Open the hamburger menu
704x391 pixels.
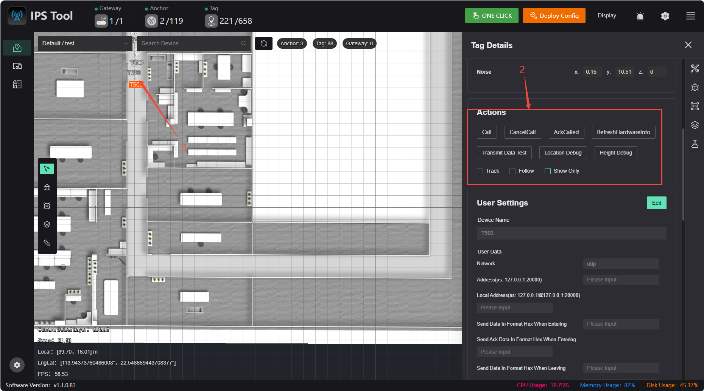691,16
